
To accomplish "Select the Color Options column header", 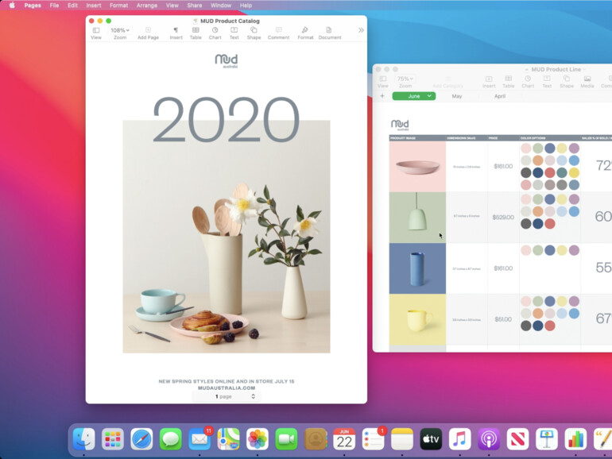I will [x=550, y=138].
